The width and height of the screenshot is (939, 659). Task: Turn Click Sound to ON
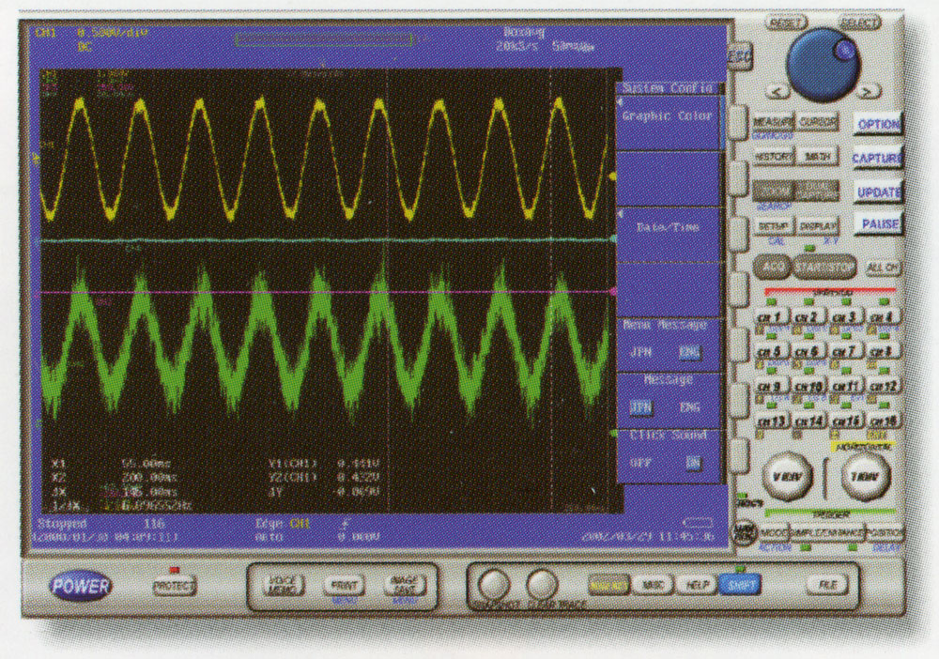(692, 463)
